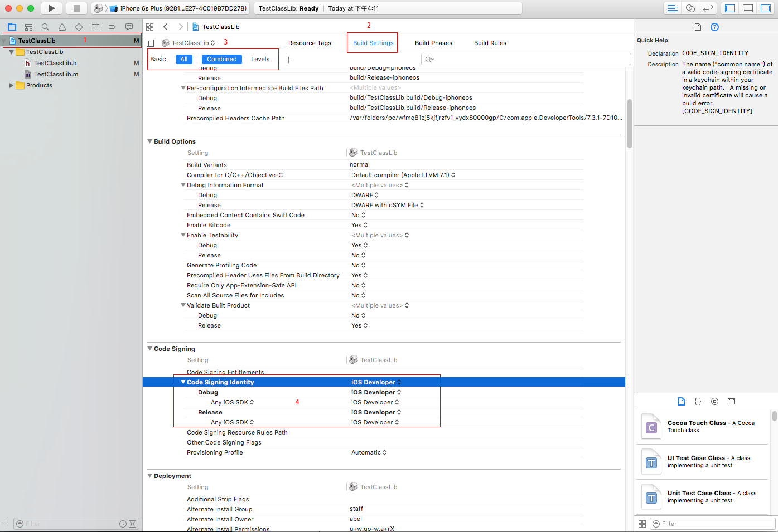The image size is (778, 532).
Task: Show only source-controlled files filter
Action: click(x=132, y=524)
